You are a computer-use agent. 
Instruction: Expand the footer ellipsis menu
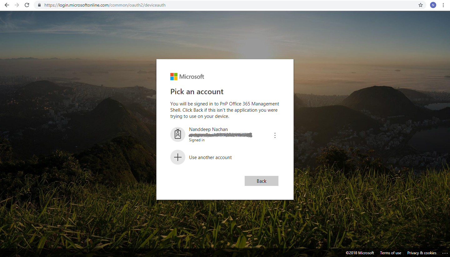pyautogui.click(x=445, y=253)
